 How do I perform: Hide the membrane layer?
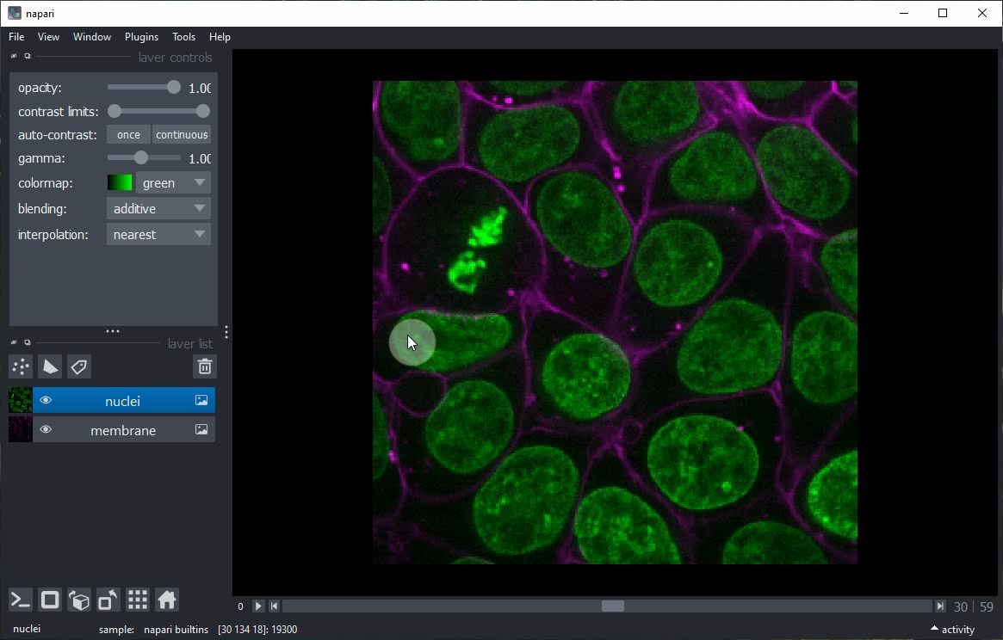coord(46,430)
